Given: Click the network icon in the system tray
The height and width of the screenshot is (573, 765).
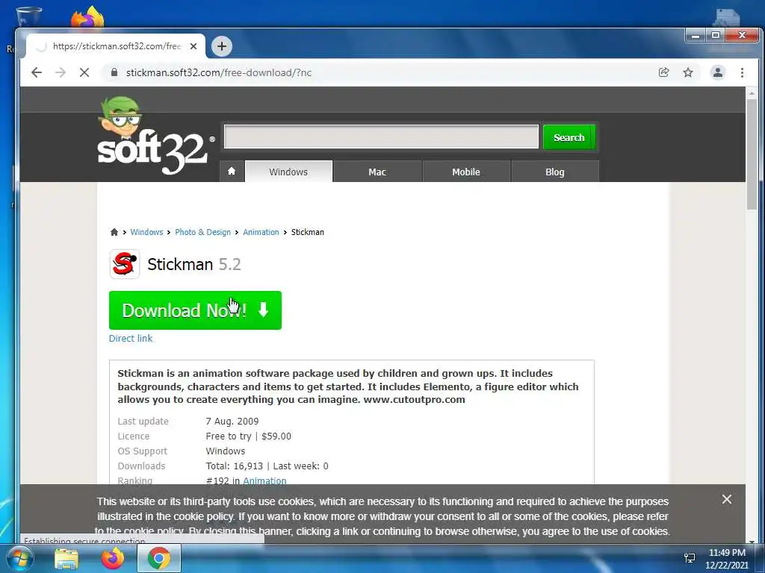Looking at the screenshot, I should pos(690,558).
